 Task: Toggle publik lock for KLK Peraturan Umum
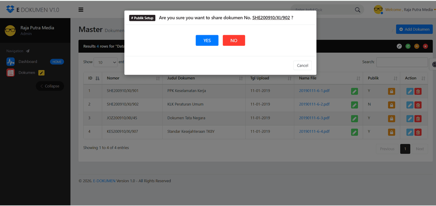coord(392,105)
